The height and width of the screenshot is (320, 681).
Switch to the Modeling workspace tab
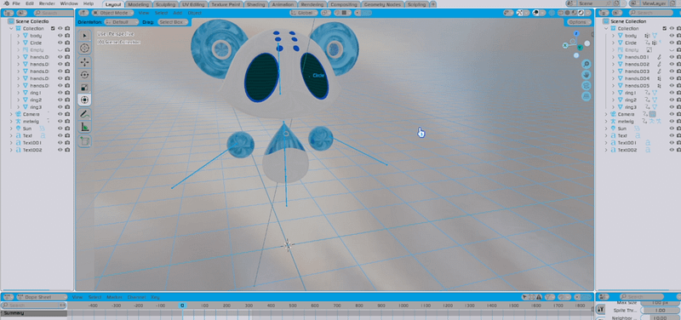(139, 5)
